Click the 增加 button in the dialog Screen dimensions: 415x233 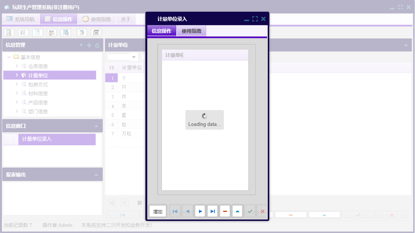157,211
